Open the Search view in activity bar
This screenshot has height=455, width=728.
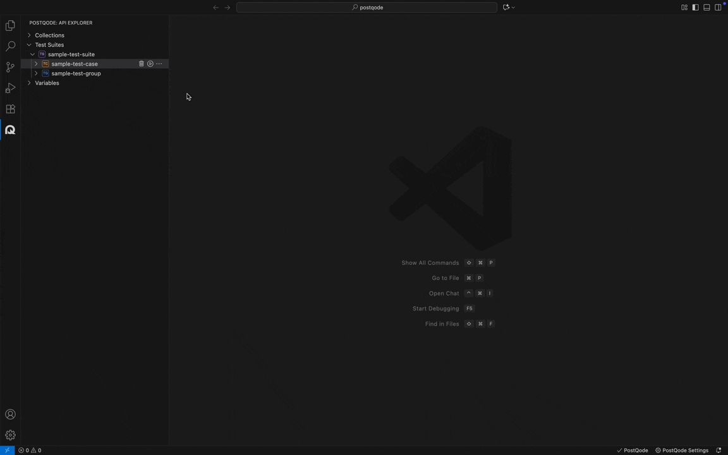point(10,47)
